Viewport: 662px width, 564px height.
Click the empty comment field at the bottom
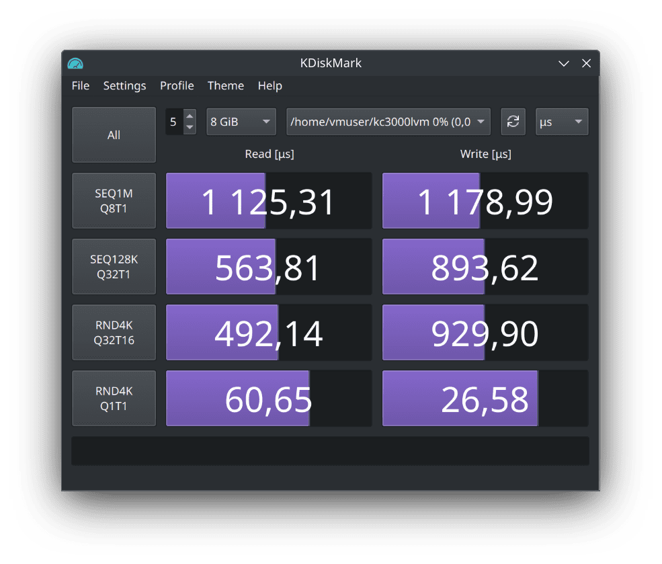tap(330, 451)
